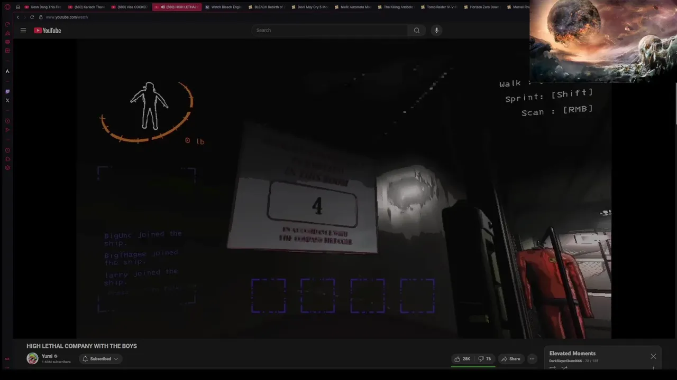Open the 'Horizon Zero Dawn' tab

click(x=482, y=7)
